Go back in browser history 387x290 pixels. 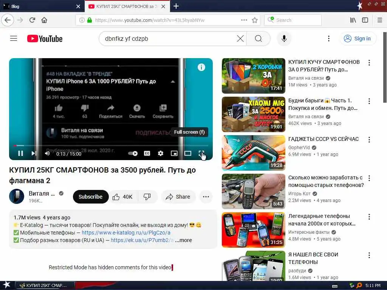pyautogui.click(x=8, y=20)
